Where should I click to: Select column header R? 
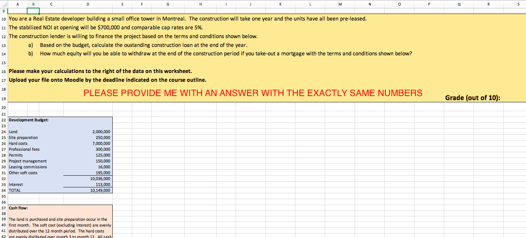[489, 4]
